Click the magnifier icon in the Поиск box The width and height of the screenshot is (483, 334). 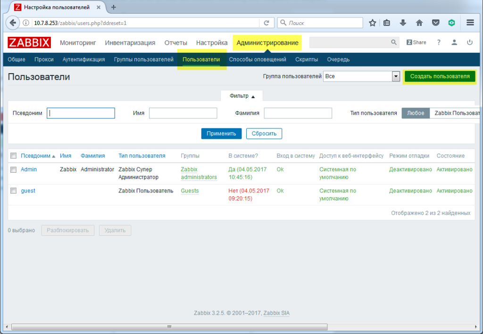tap(283, 23)
